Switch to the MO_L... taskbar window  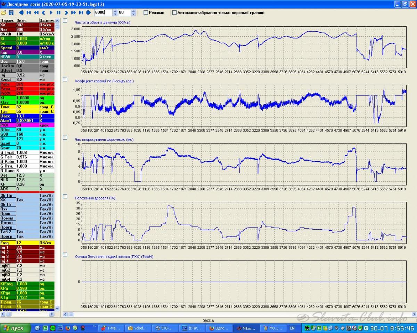click(x=273, y=328)
